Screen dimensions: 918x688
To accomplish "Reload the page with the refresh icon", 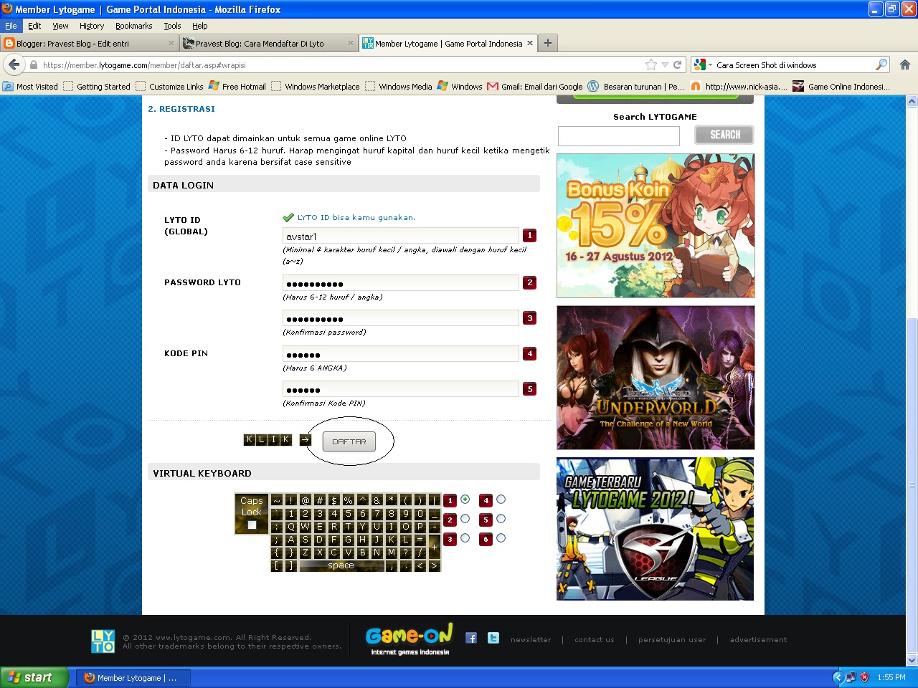I will [x=677, y=64].
